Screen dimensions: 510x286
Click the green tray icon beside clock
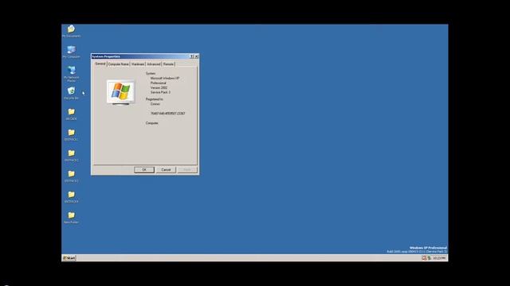click(429, 258)
